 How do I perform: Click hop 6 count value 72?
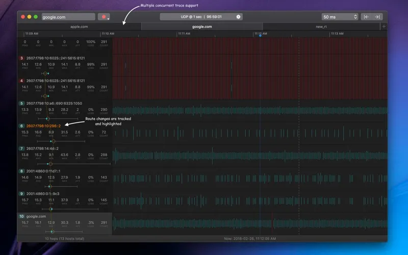[x=104, y=132]
